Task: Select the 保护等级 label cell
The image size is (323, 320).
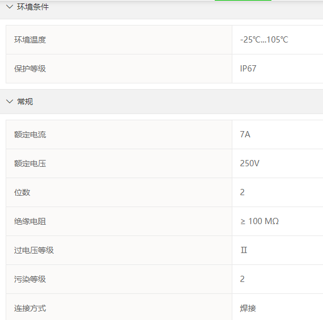Action: tap(119, 69)
